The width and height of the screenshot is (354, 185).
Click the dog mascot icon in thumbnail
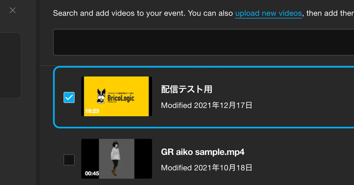[101, 96]
